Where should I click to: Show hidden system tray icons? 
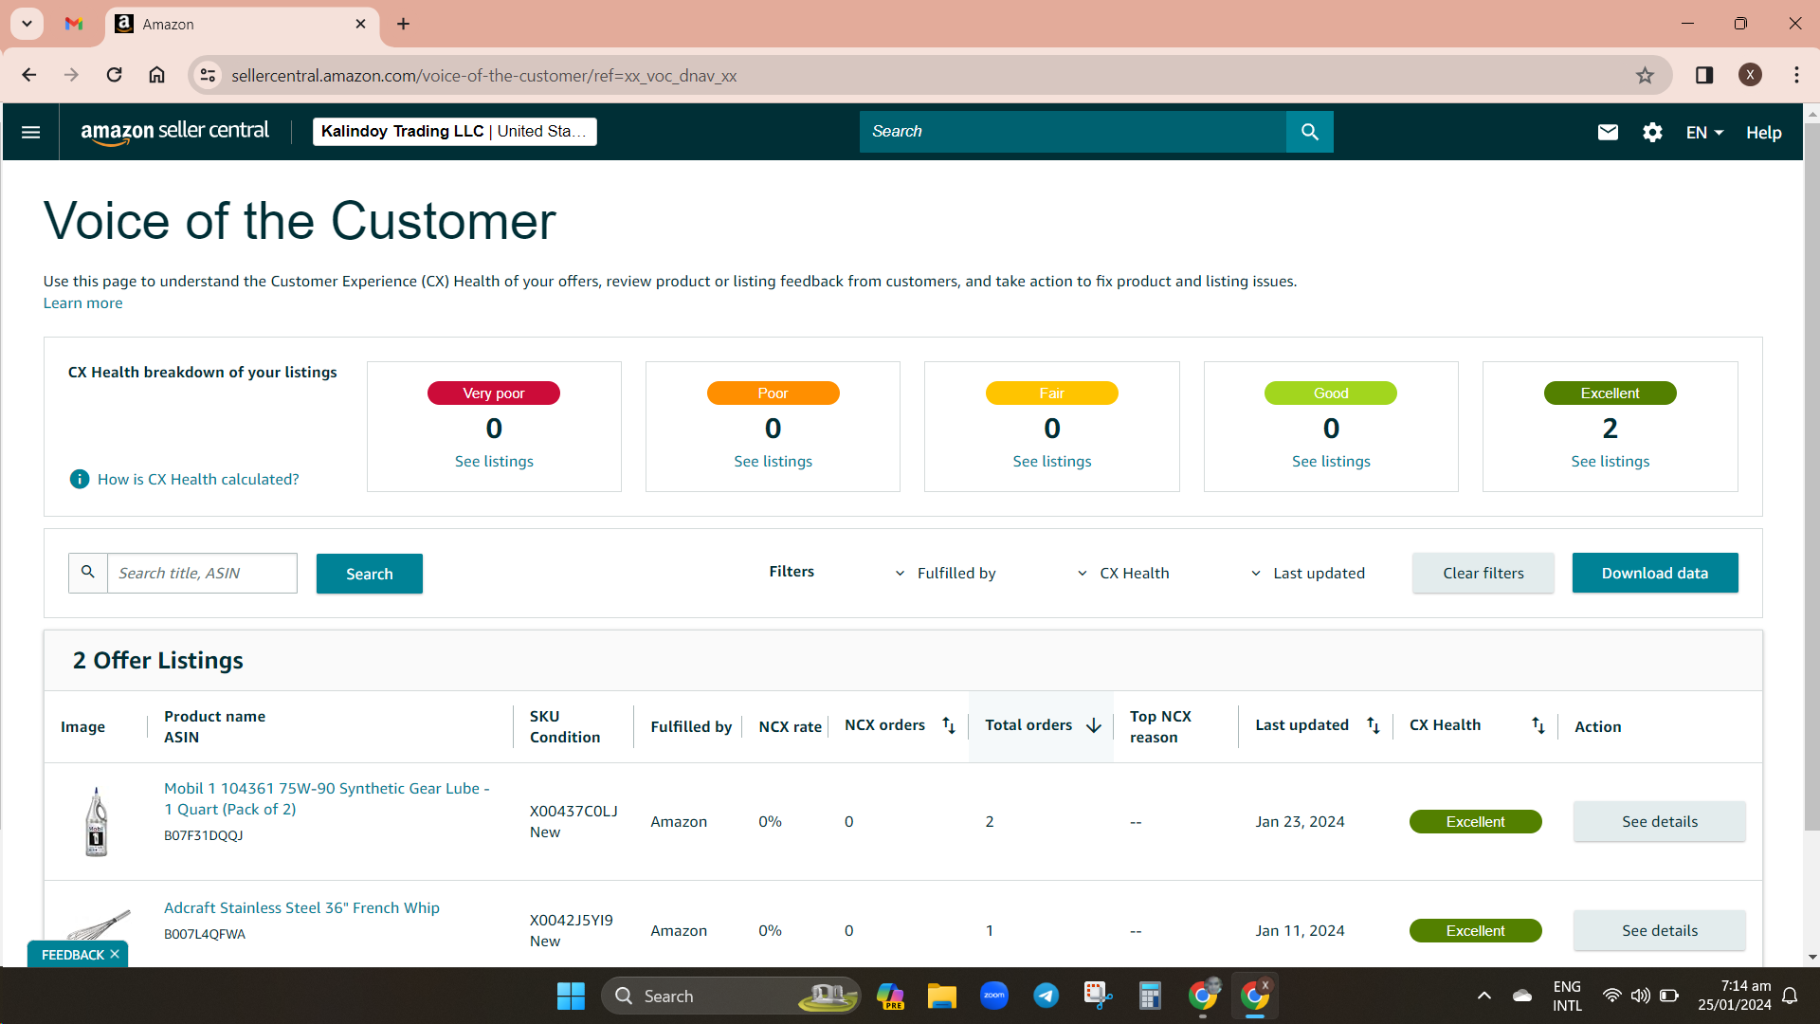tap(1484, 996)
